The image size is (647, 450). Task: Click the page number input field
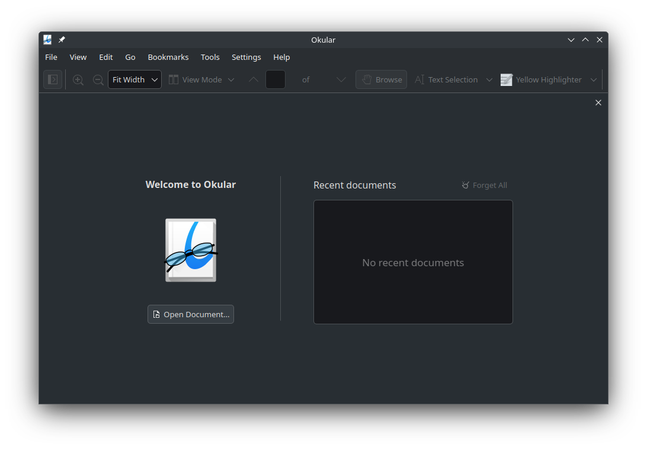(x=276, y=79)
